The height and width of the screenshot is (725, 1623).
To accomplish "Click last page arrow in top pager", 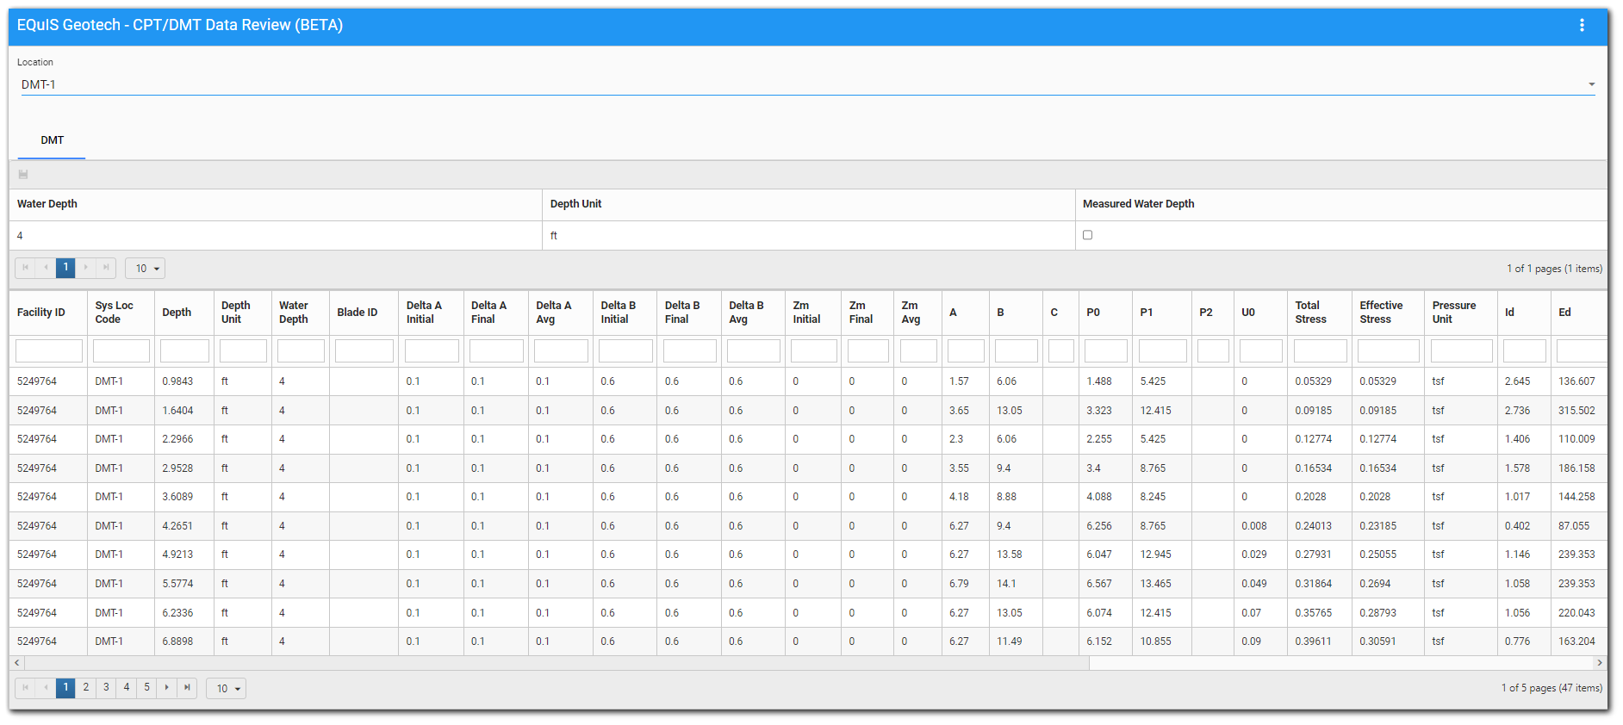I will [x=106, y=268].
